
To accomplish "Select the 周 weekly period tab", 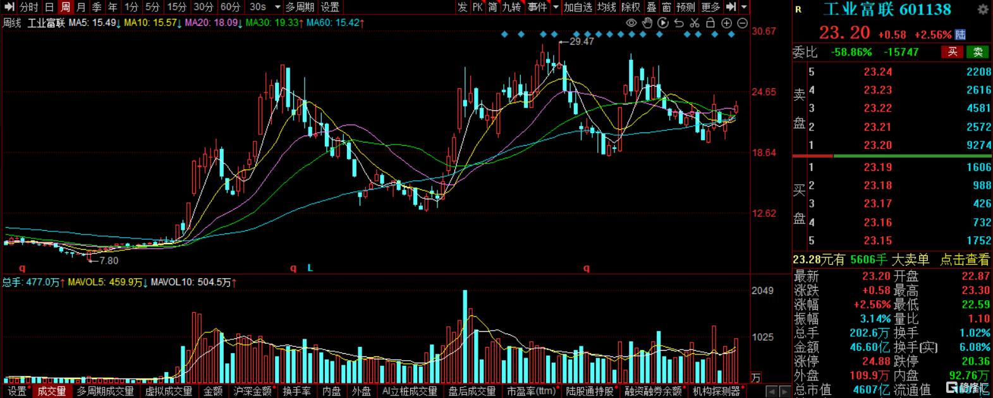I will pyautogui.click(x=65, y=7).
